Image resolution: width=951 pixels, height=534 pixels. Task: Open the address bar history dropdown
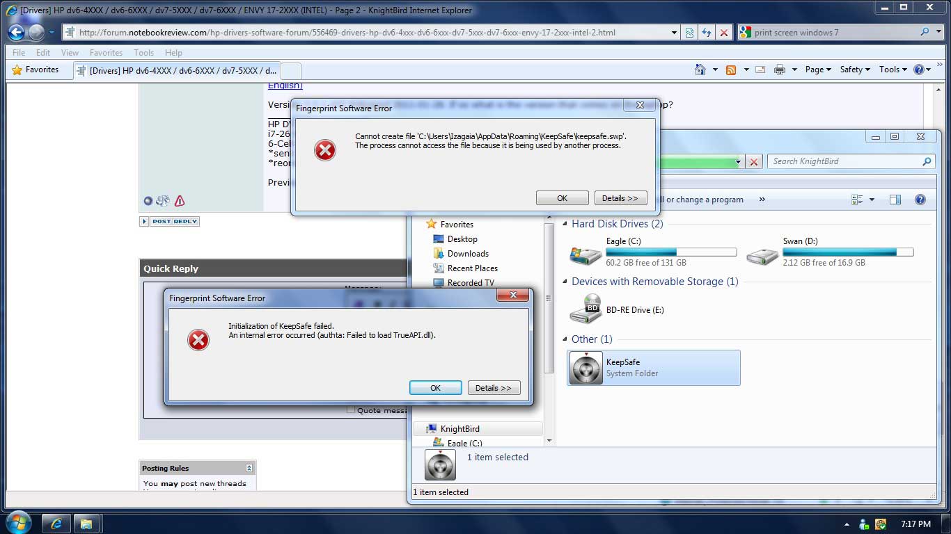click(674, 32)
